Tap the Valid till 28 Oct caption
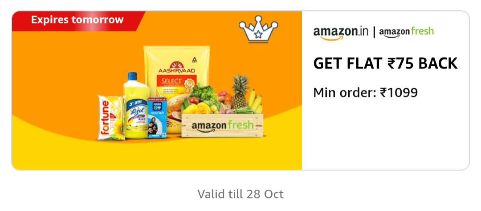 point(240,194)
